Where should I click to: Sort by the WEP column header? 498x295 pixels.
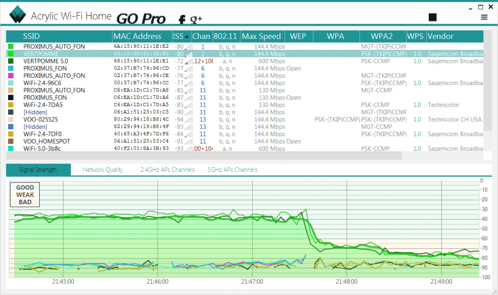(298, 36)
